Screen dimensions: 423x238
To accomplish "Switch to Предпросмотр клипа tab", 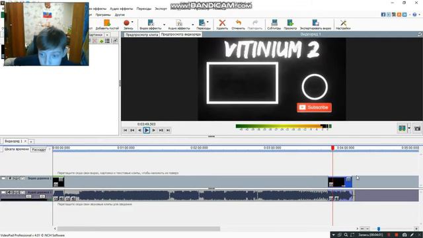I will point(141,34).
